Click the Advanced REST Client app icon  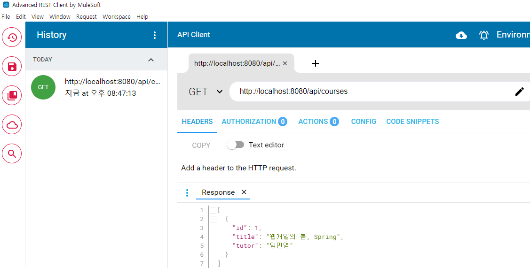pyautogui.click(x=6, y=5)
